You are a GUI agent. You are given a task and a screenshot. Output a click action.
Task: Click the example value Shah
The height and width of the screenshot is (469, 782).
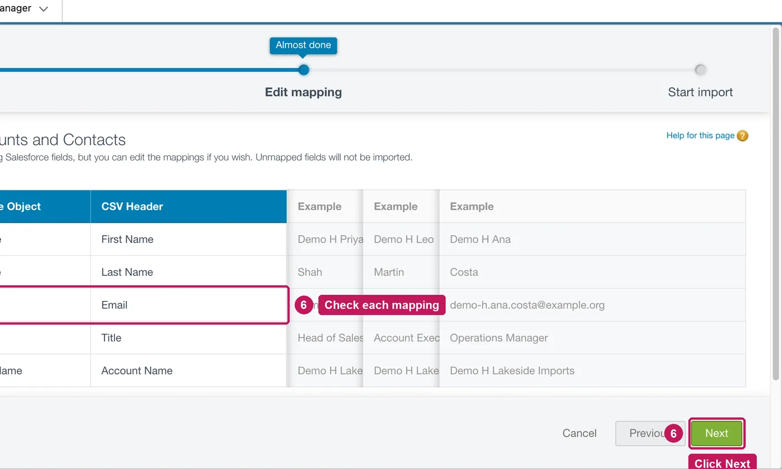[310, 272]
